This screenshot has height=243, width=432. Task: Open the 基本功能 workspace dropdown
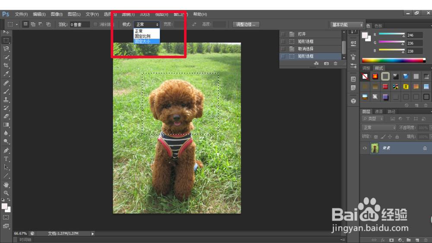click(x=347, y=25)
